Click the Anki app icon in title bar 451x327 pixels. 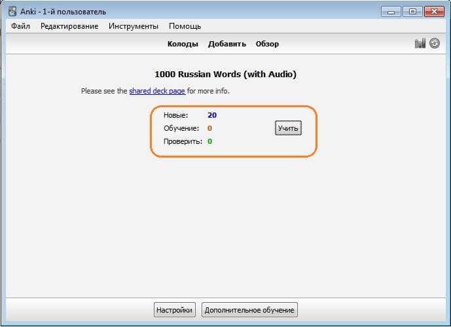click(12, 12)
